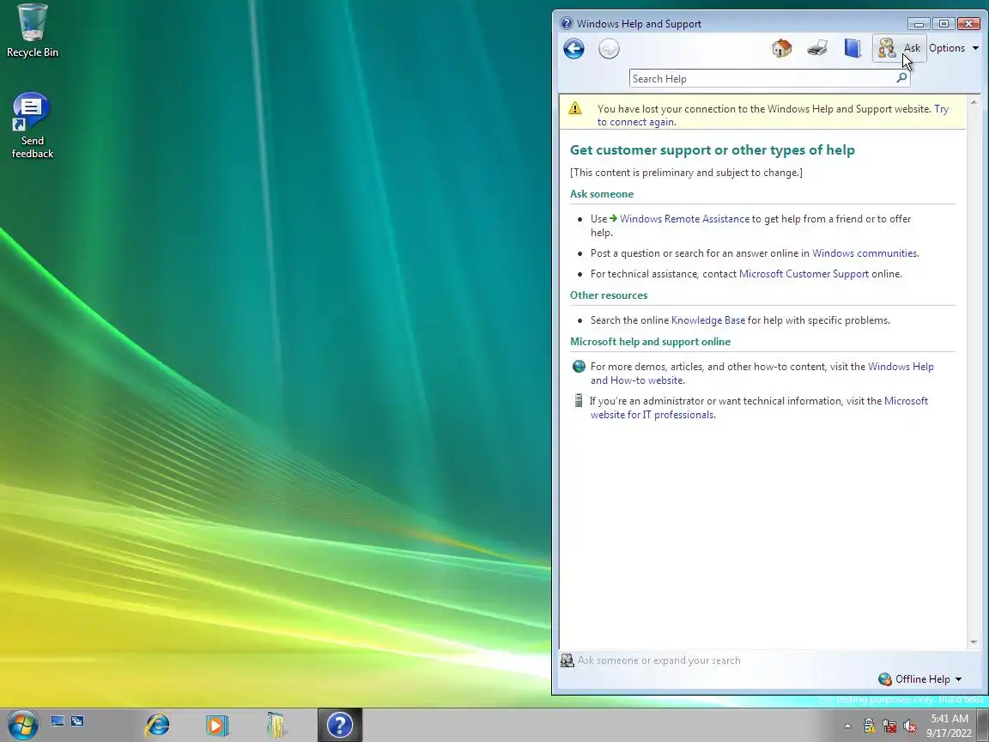Click Show Desktop quick launch icon
The width and height of the screenshot is (989, 742).
[x=58, y=721]
